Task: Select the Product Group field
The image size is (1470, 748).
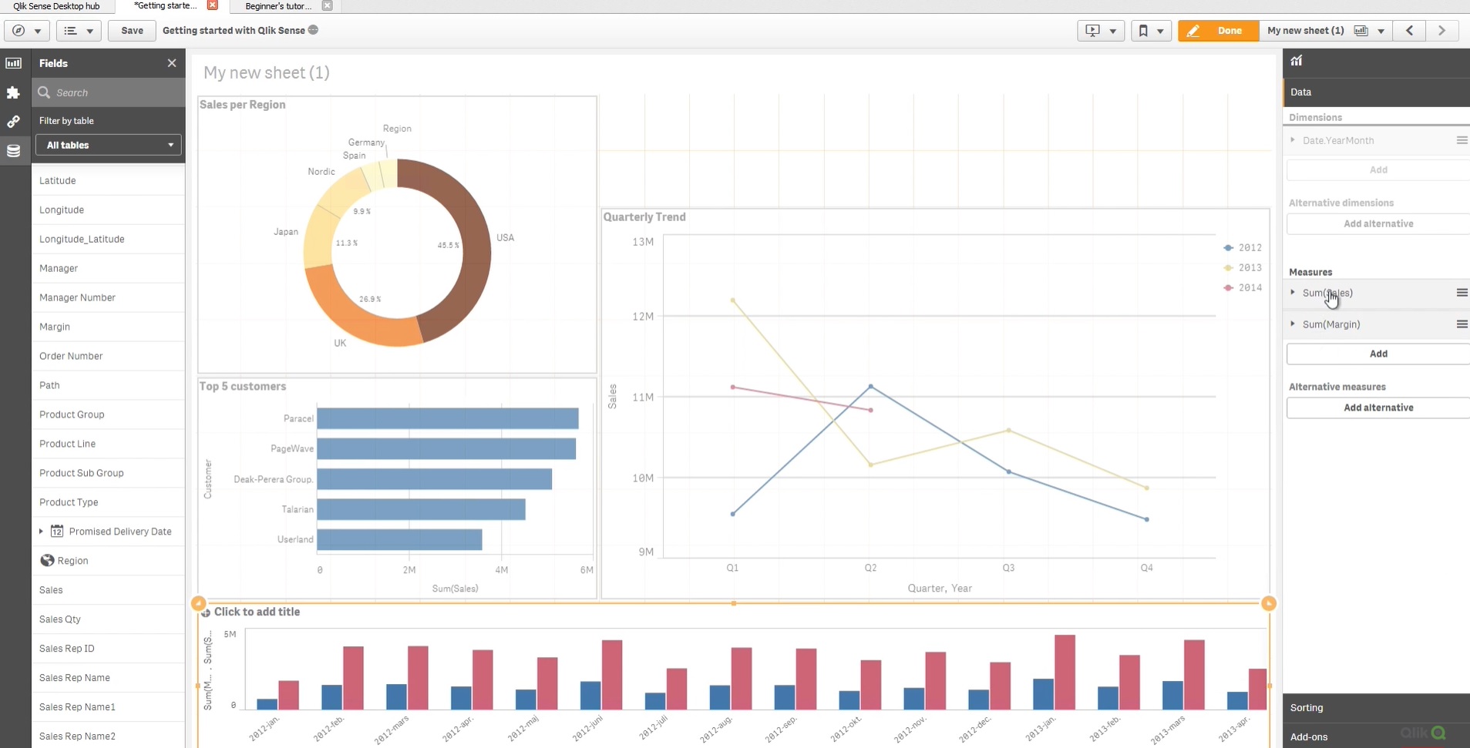Action: (x=108, y=414)
